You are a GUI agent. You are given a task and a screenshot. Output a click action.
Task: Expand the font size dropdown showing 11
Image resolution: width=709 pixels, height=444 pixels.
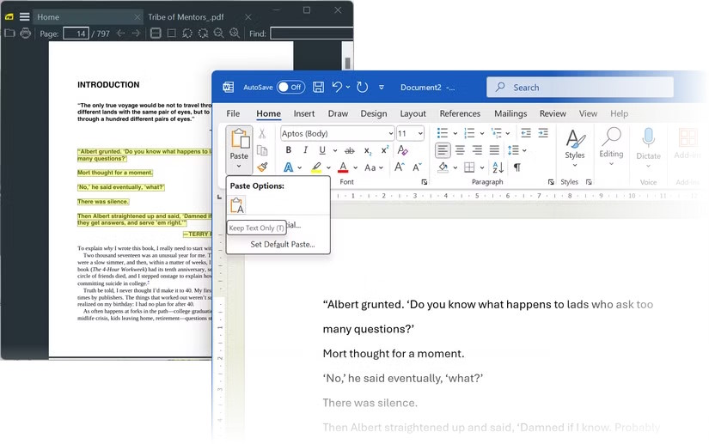[420, 133]
